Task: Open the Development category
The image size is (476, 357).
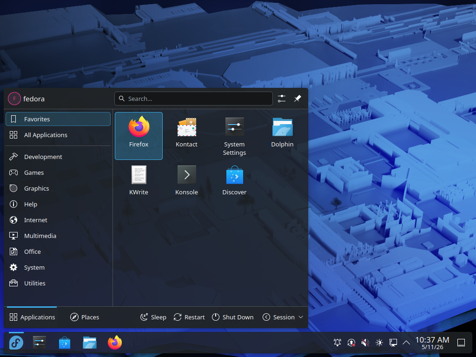Action: pyautogui.click(x=58, y=157)
